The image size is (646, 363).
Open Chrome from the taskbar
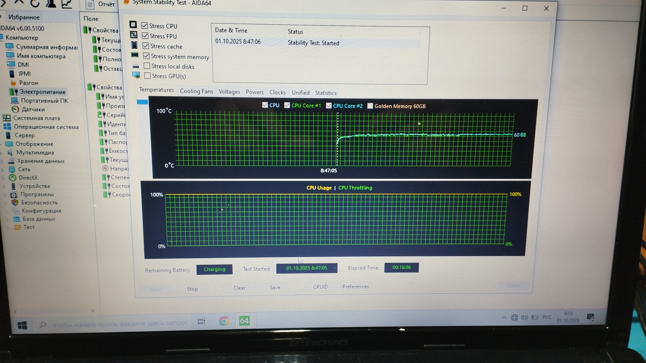pyautogui.click(x=224, y=321)
